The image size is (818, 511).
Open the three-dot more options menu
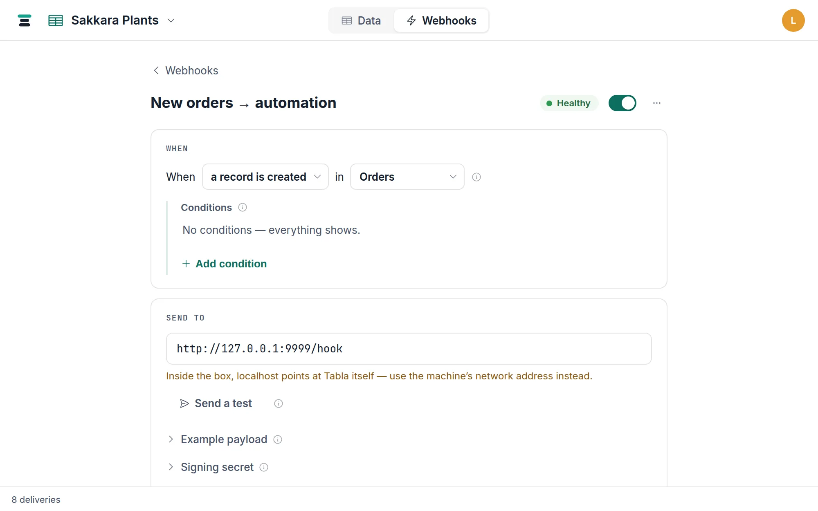[x=656, y=103]
